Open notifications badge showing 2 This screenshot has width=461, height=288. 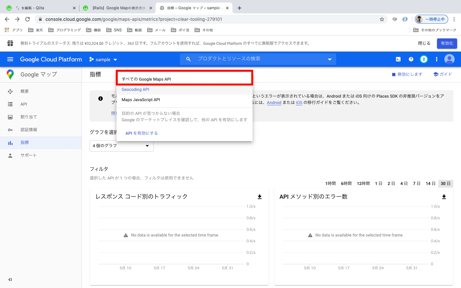(x=424, y=59)
